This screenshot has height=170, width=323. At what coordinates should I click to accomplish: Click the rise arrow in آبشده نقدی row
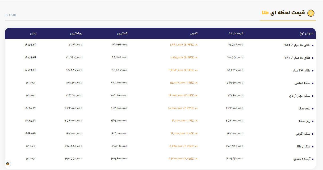196,159
